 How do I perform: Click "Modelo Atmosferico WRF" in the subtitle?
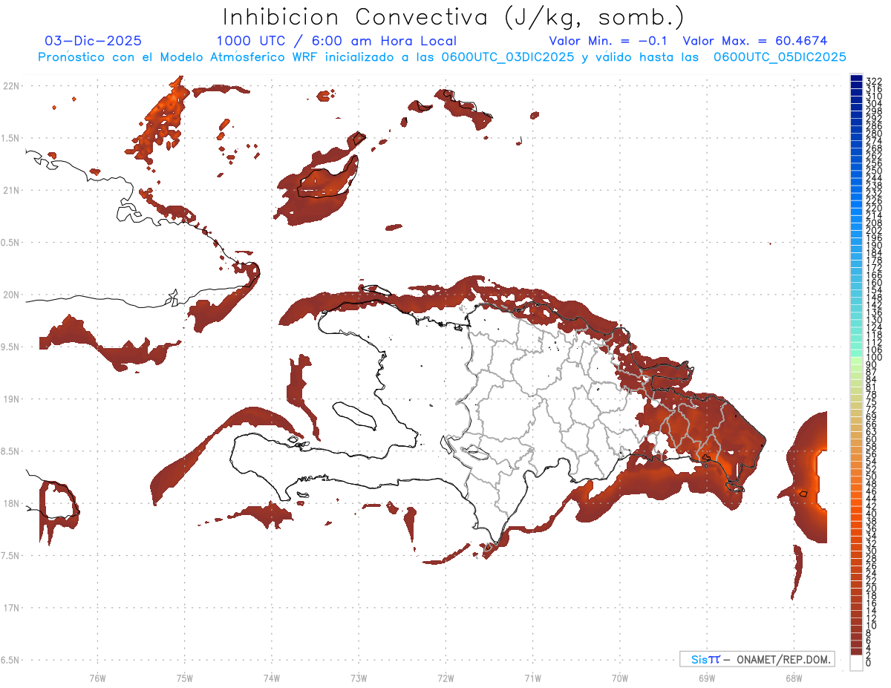click(x=240, y=57)
